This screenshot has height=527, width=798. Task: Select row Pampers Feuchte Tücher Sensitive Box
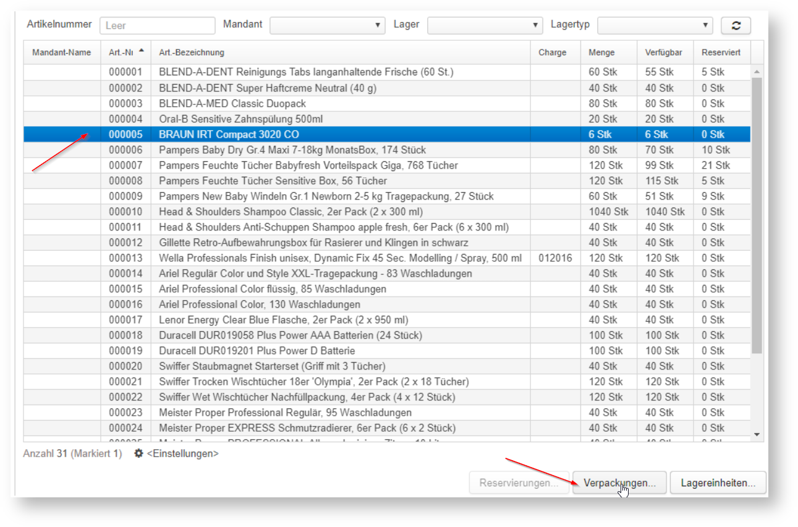point(387,180)
